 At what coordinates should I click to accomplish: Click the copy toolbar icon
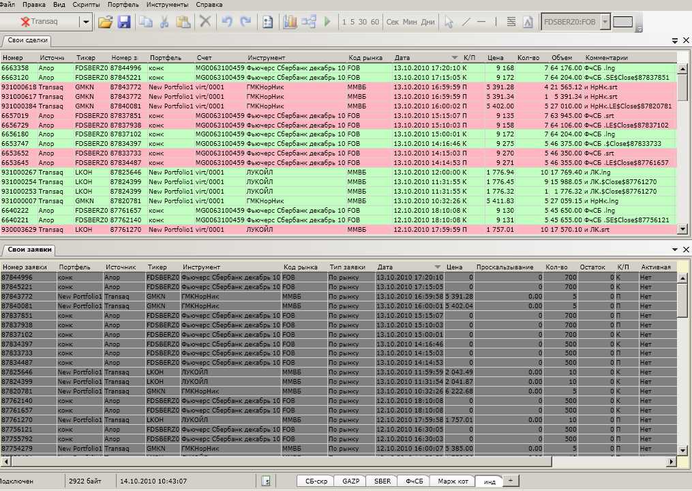coord(146,22)
